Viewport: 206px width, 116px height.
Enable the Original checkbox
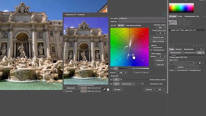[x=64, y=91]
